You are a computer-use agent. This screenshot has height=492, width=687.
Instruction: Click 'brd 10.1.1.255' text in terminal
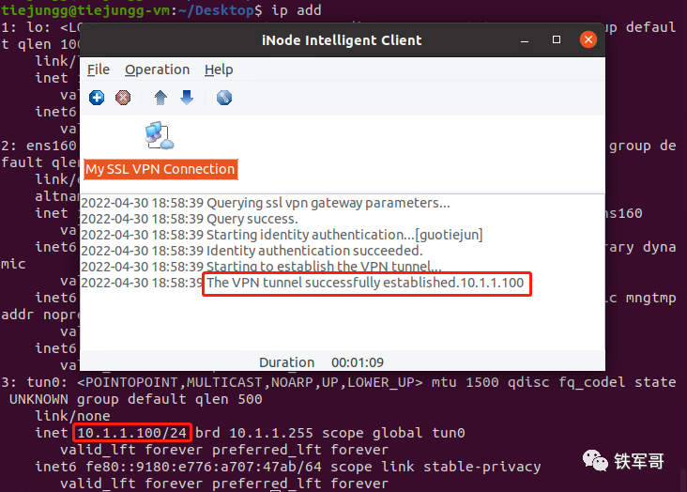(x=254, y=433)
